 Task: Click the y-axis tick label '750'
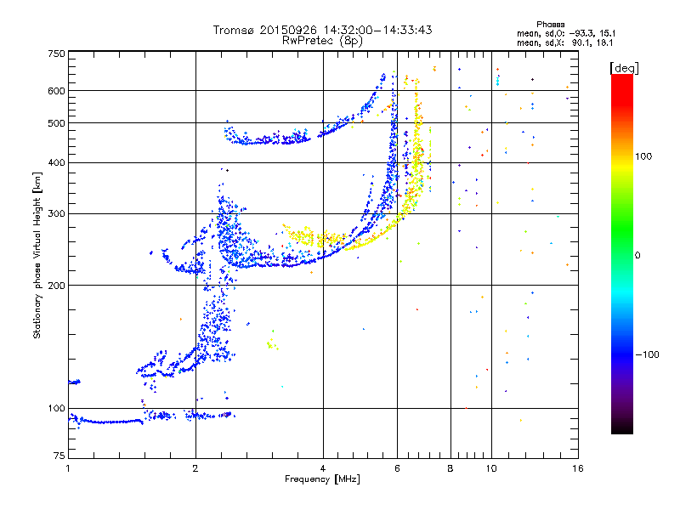point(56,54)
